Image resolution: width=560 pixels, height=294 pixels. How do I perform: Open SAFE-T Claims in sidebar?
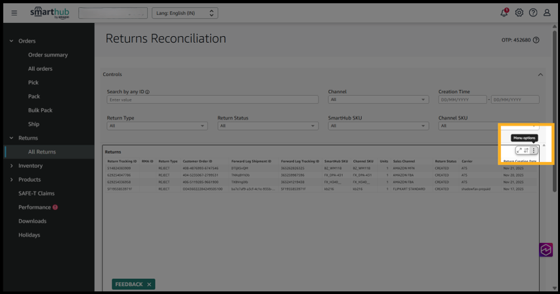point(36,194)
